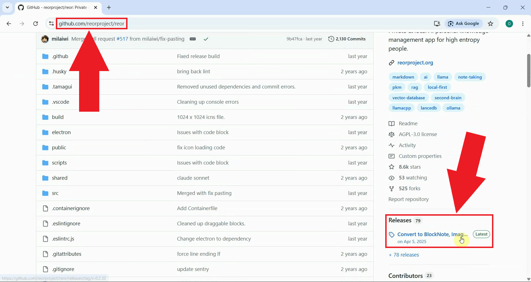Open the shared folder
The height and width of the screenshot is (282, 531).
click(60, 178)
